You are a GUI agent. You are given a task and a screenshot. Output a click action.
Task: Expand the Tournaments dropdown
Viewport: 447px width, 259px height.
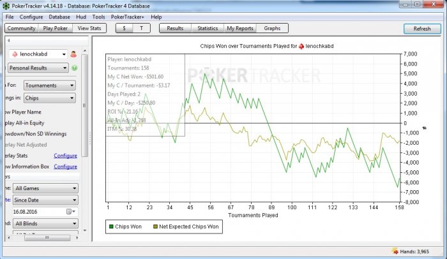[x=71, y=85]
